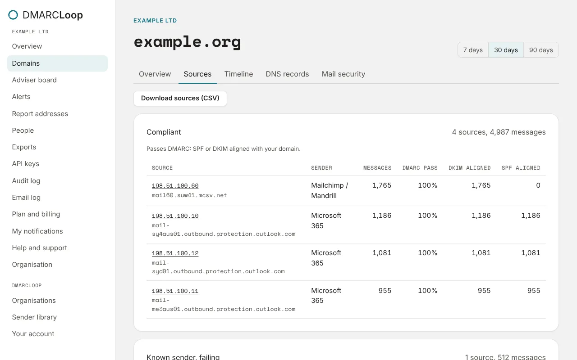Open Exports in the sidebar
The height and width of the screenshot is (360, 577).
tap(57, 147)
